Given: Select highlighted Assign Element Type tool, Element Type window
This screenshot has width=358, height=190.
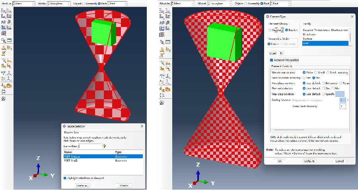Looking at the screenshot, I should pos(161,28).
